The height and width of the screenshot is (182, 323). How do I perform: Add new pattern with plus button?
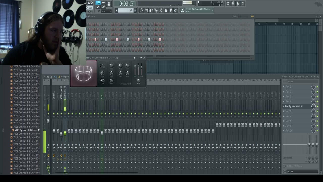[135, 10]
